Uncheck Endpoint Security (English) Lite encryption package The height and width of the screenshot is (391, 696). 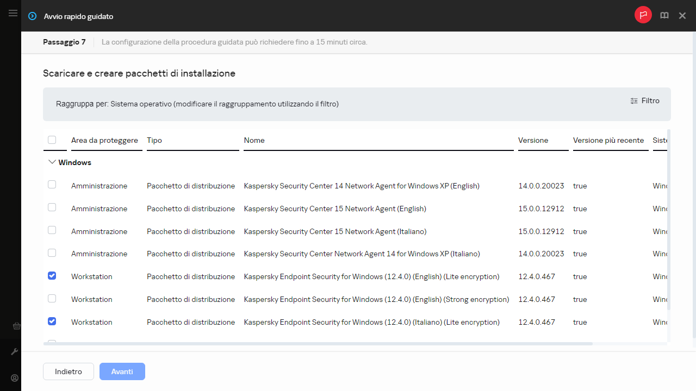[52, 276]
